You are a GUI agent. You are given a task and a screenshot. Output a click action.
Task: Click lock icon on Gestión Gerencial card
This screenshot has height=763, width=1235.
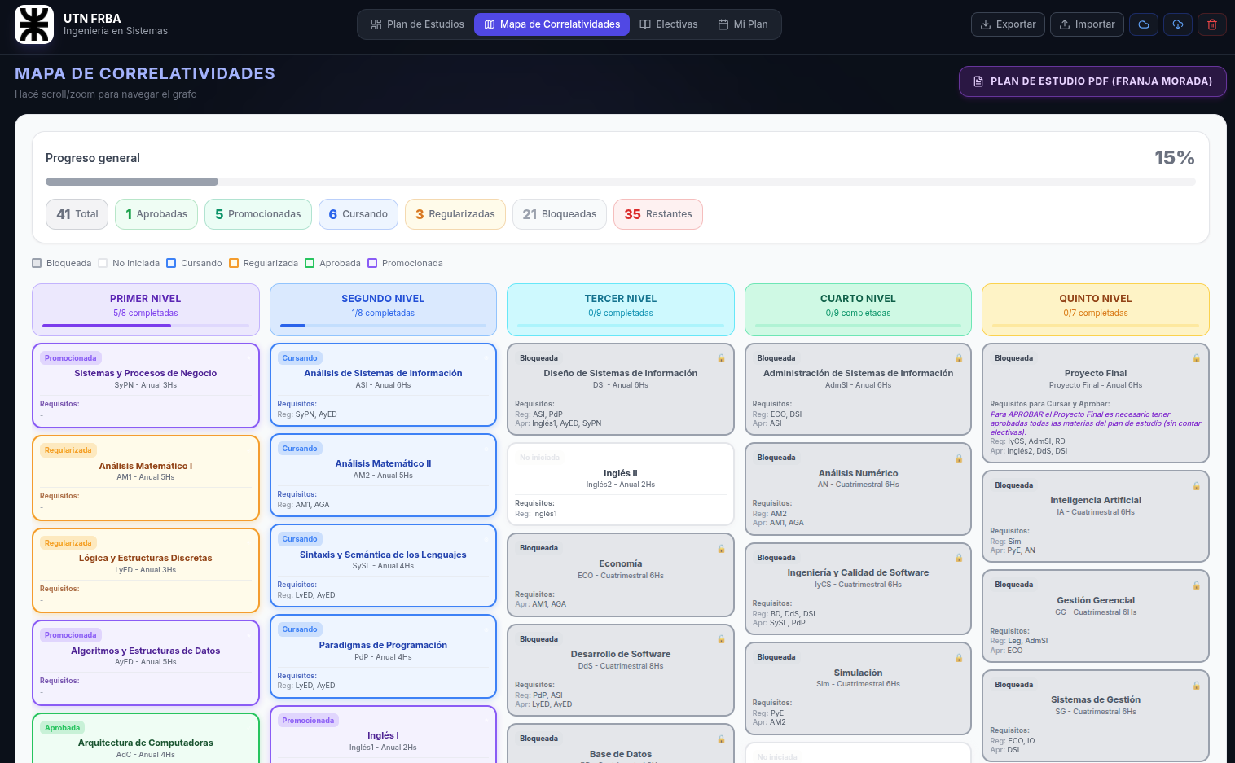click(x=1196, y=585)
